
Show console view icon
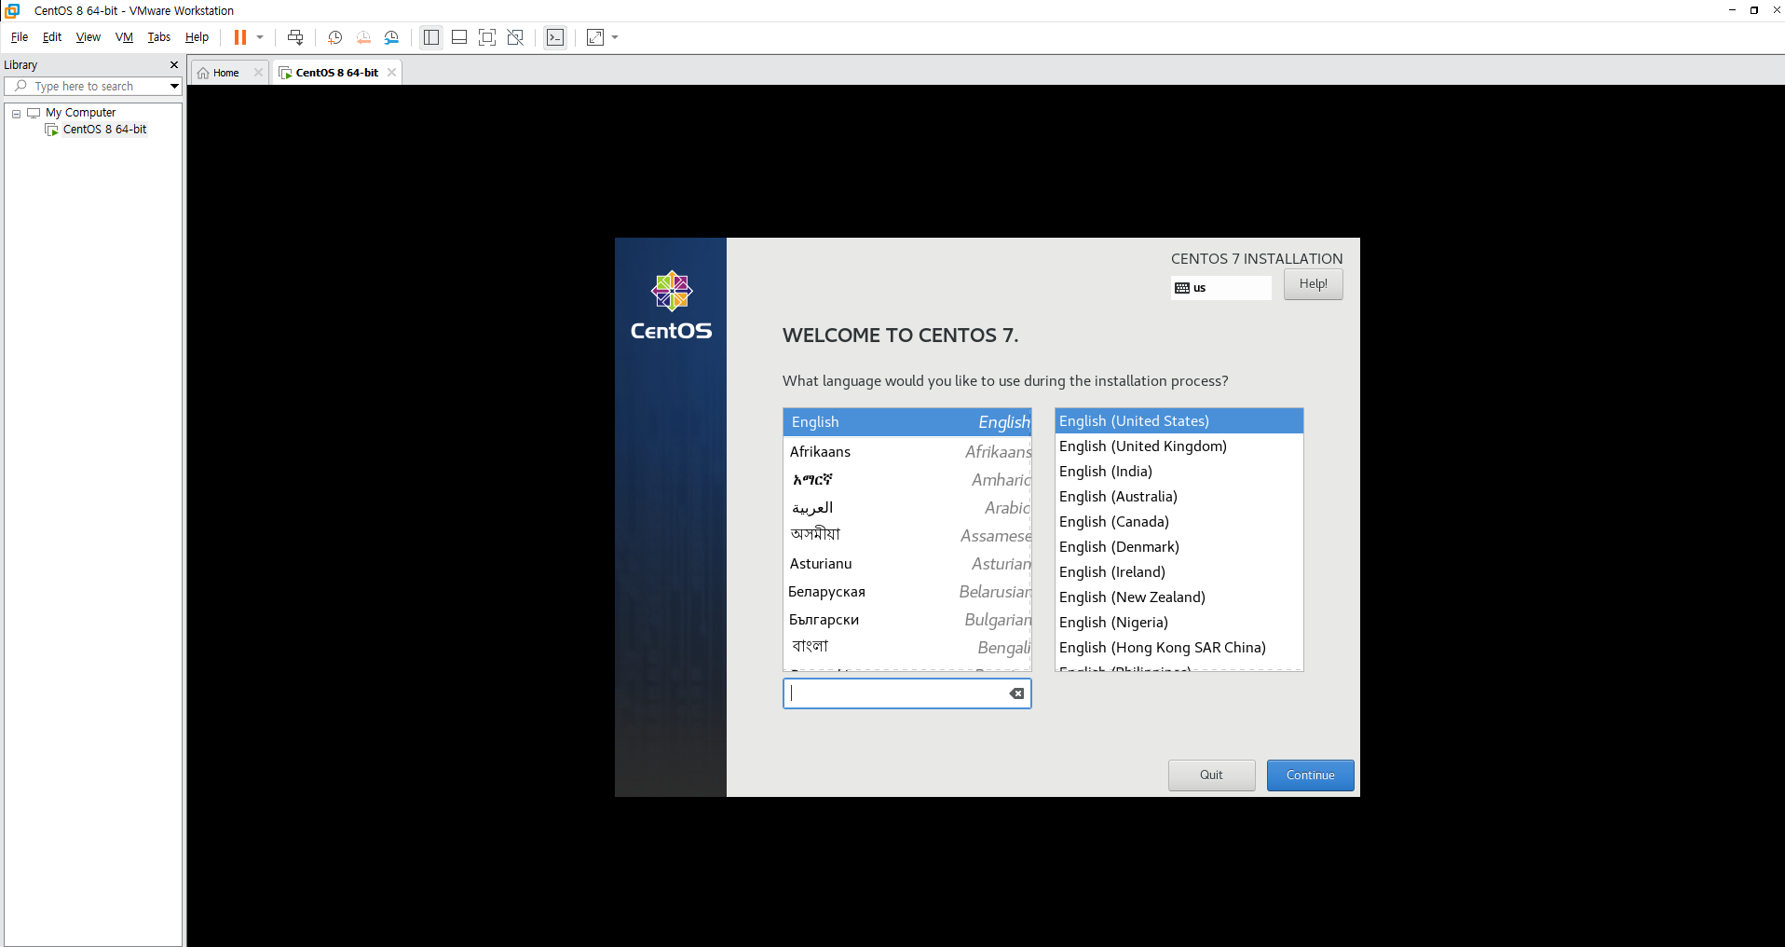point(555,37)
